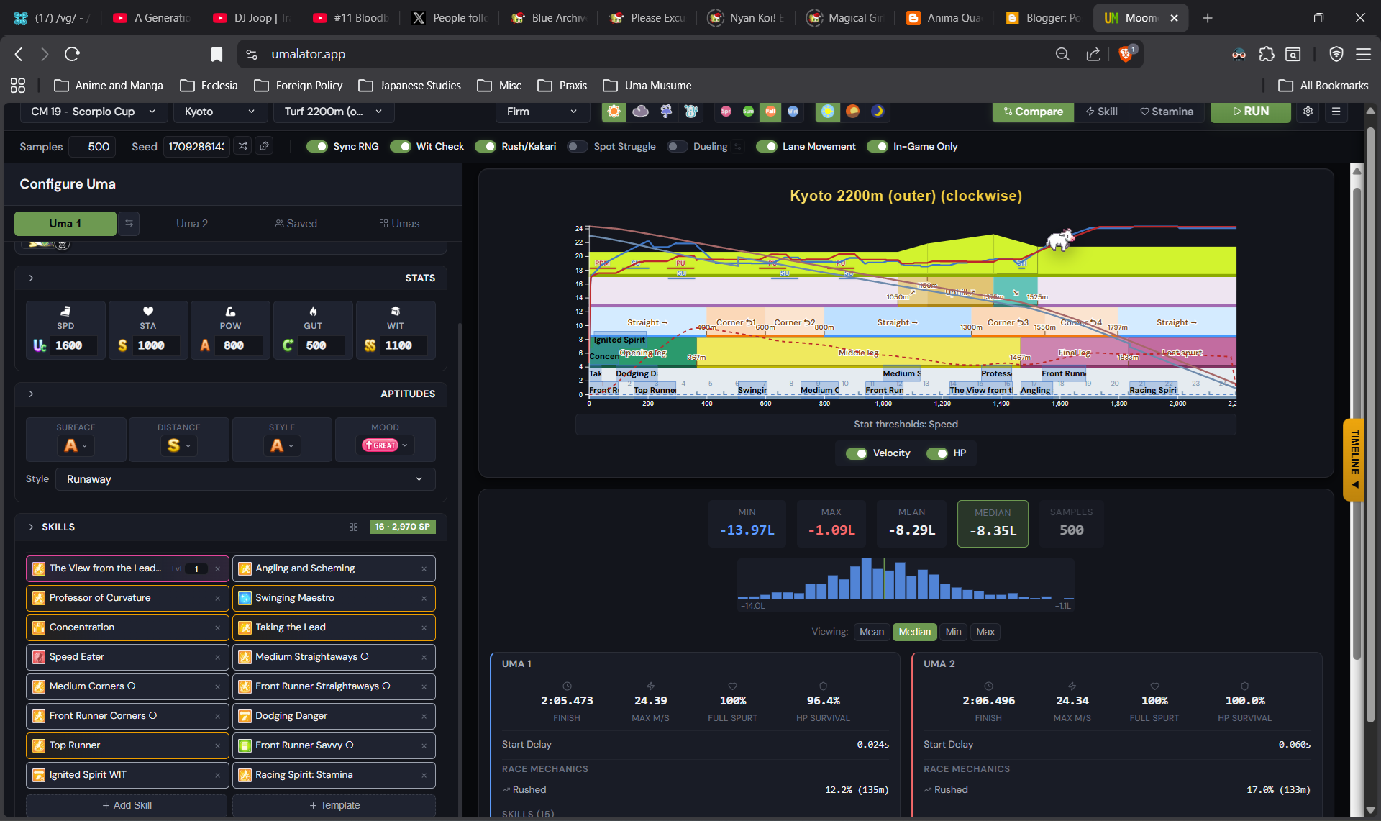Click the Add Skill button
Viewport: 1381px width, 821px height.
click(127, 805)
